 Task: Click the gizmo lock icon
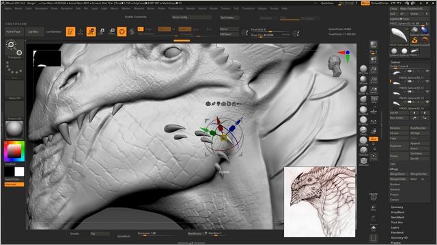pyautogui.click(x=234, y=104)
